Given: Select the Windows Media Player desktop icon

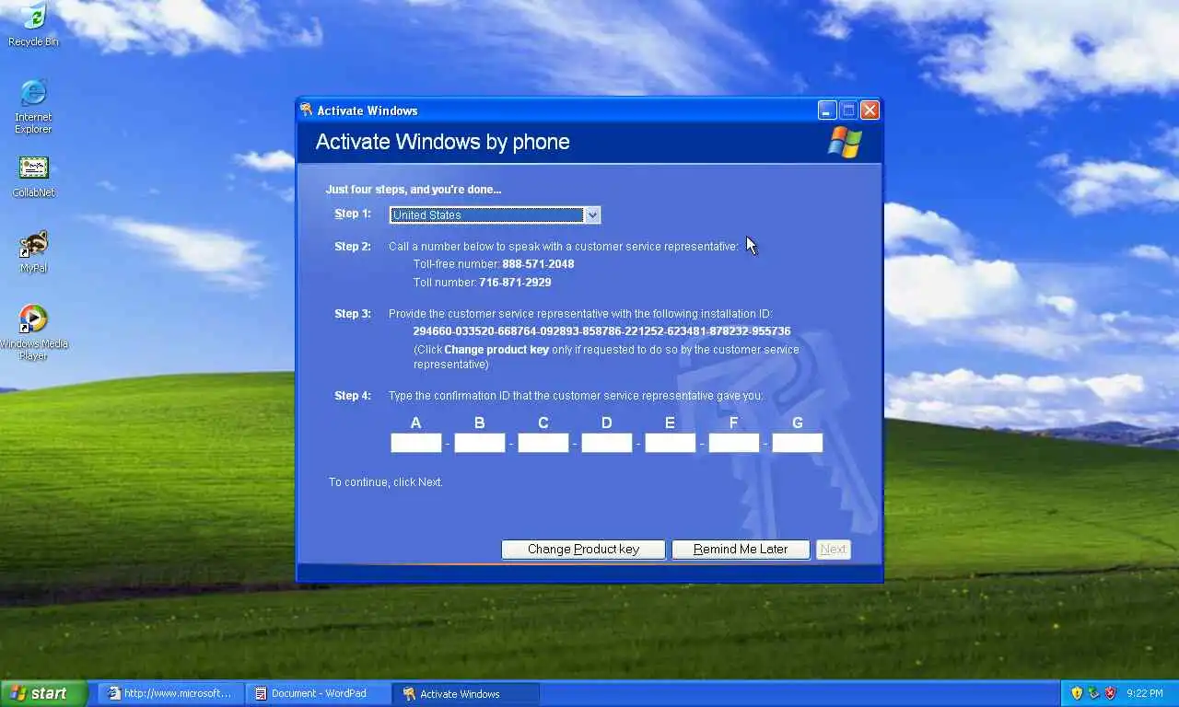Looking at the screenshot, I should pos(33,332).
